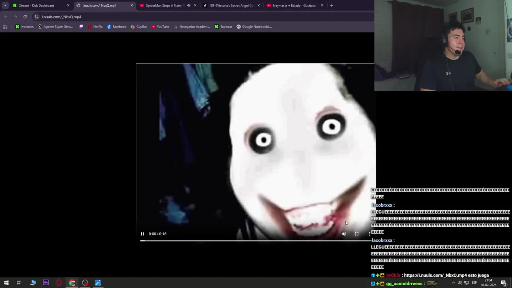512x288 pixels.
Task: Open the Ivanocks bookmark
Action: pos(24,27)
